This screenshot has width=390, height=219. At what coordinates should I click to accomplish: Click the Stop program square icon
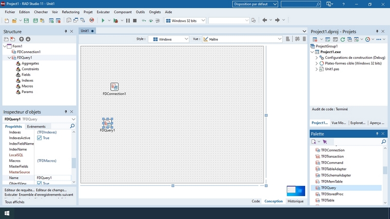(135, 20)
